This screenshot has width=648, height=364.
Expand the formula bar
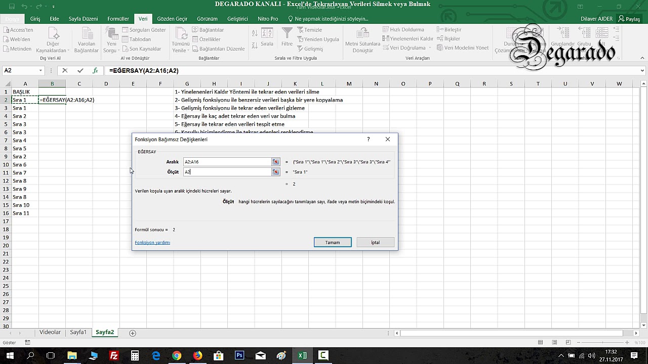coord(642,71)
